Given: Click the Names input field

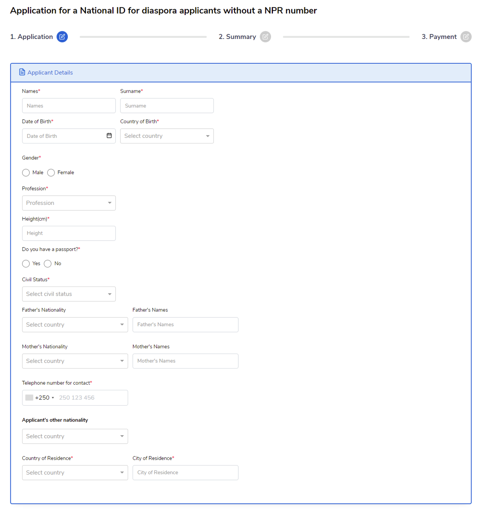Looking at the screenshot, I should pos(69,106).
